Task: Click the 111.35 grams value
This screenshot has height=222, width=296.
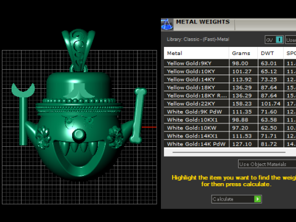Action: coord(242,112)
